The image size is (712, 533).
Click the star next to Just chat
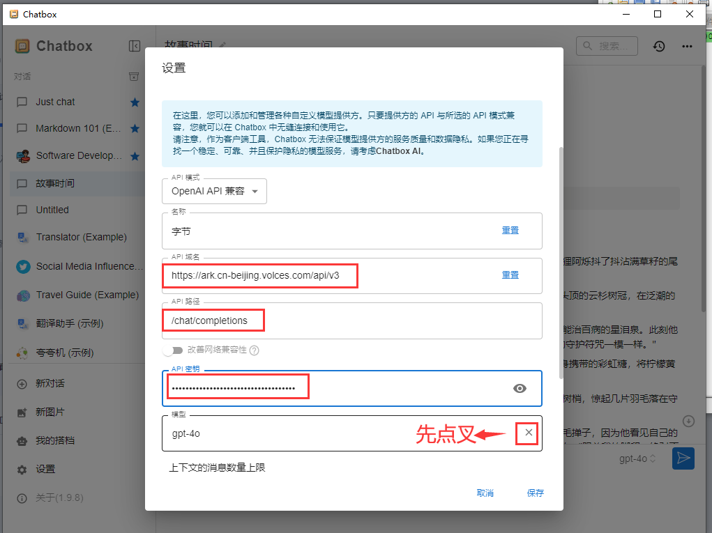[x=135, y=102]
